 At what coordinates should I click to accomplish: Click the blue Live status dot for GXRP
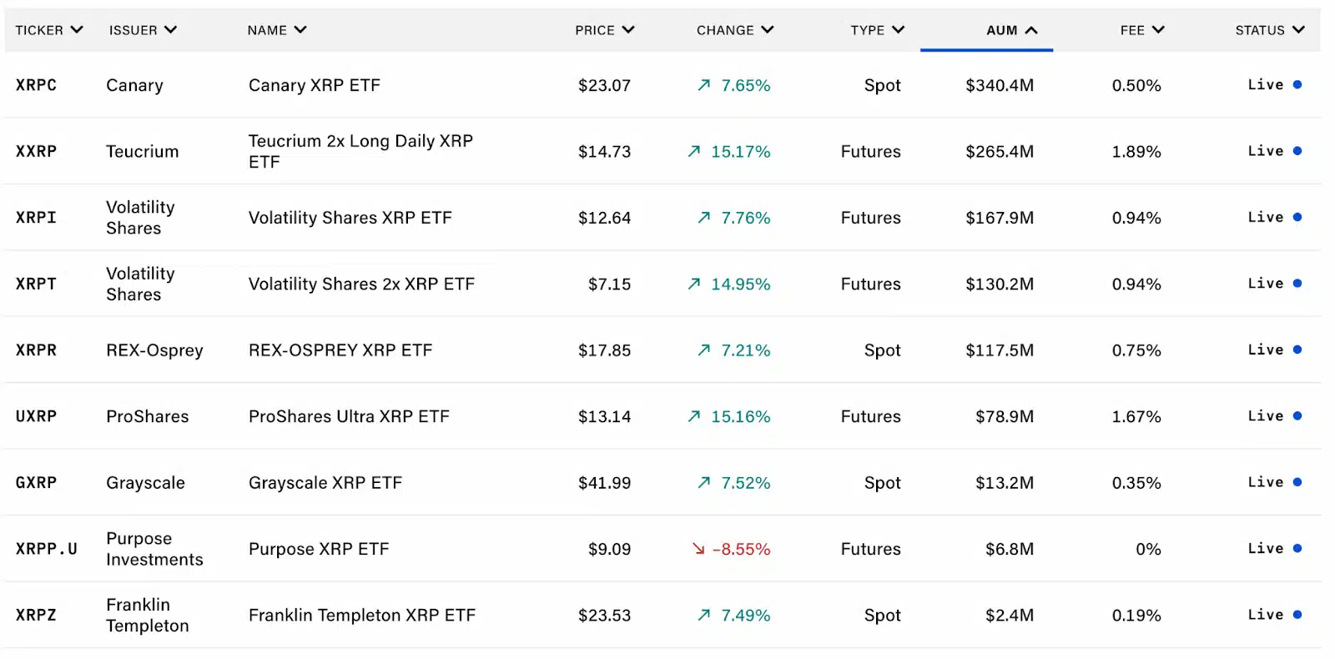click(x=1297, y=482)
